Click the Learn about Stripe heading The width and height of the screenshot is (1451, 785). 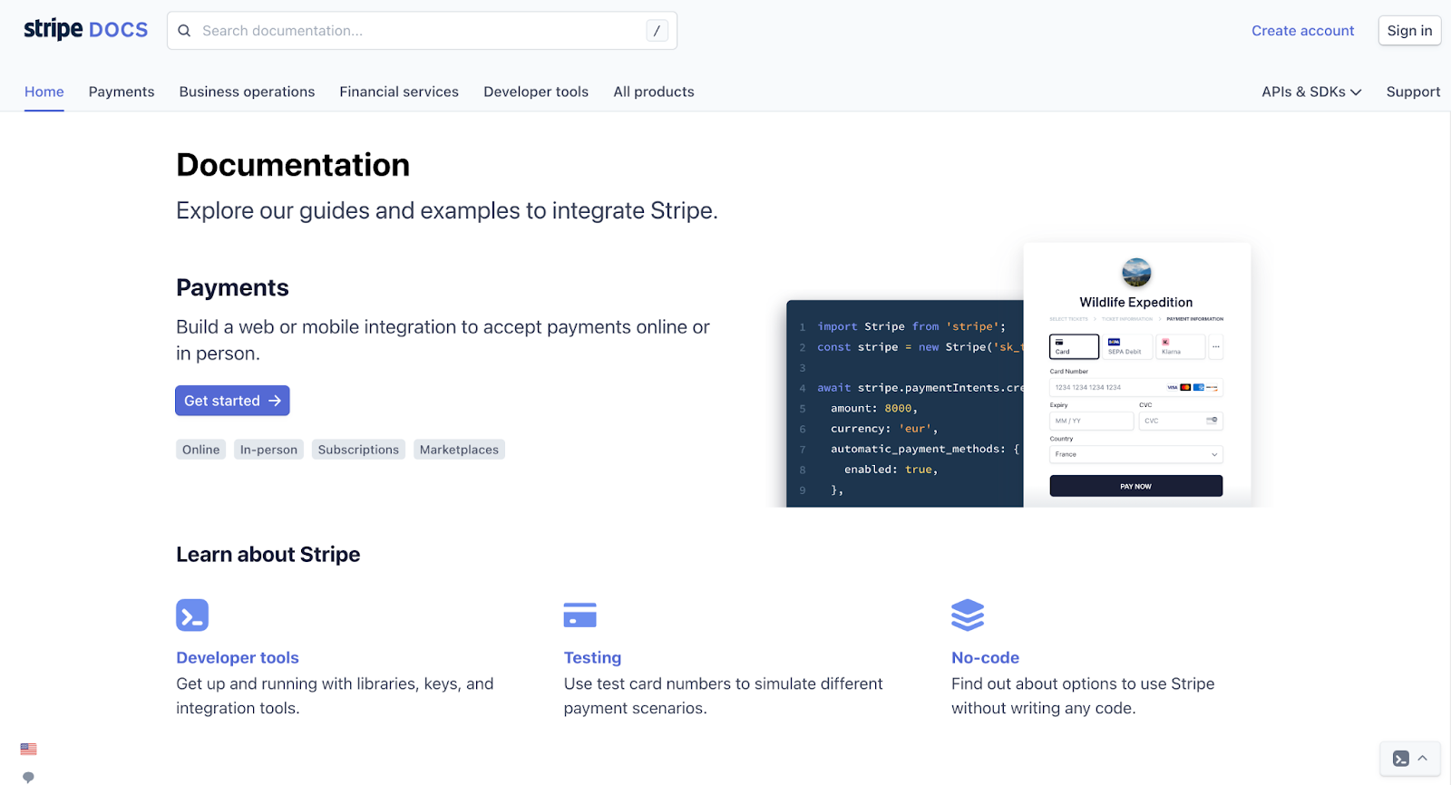tap(268, 555)
